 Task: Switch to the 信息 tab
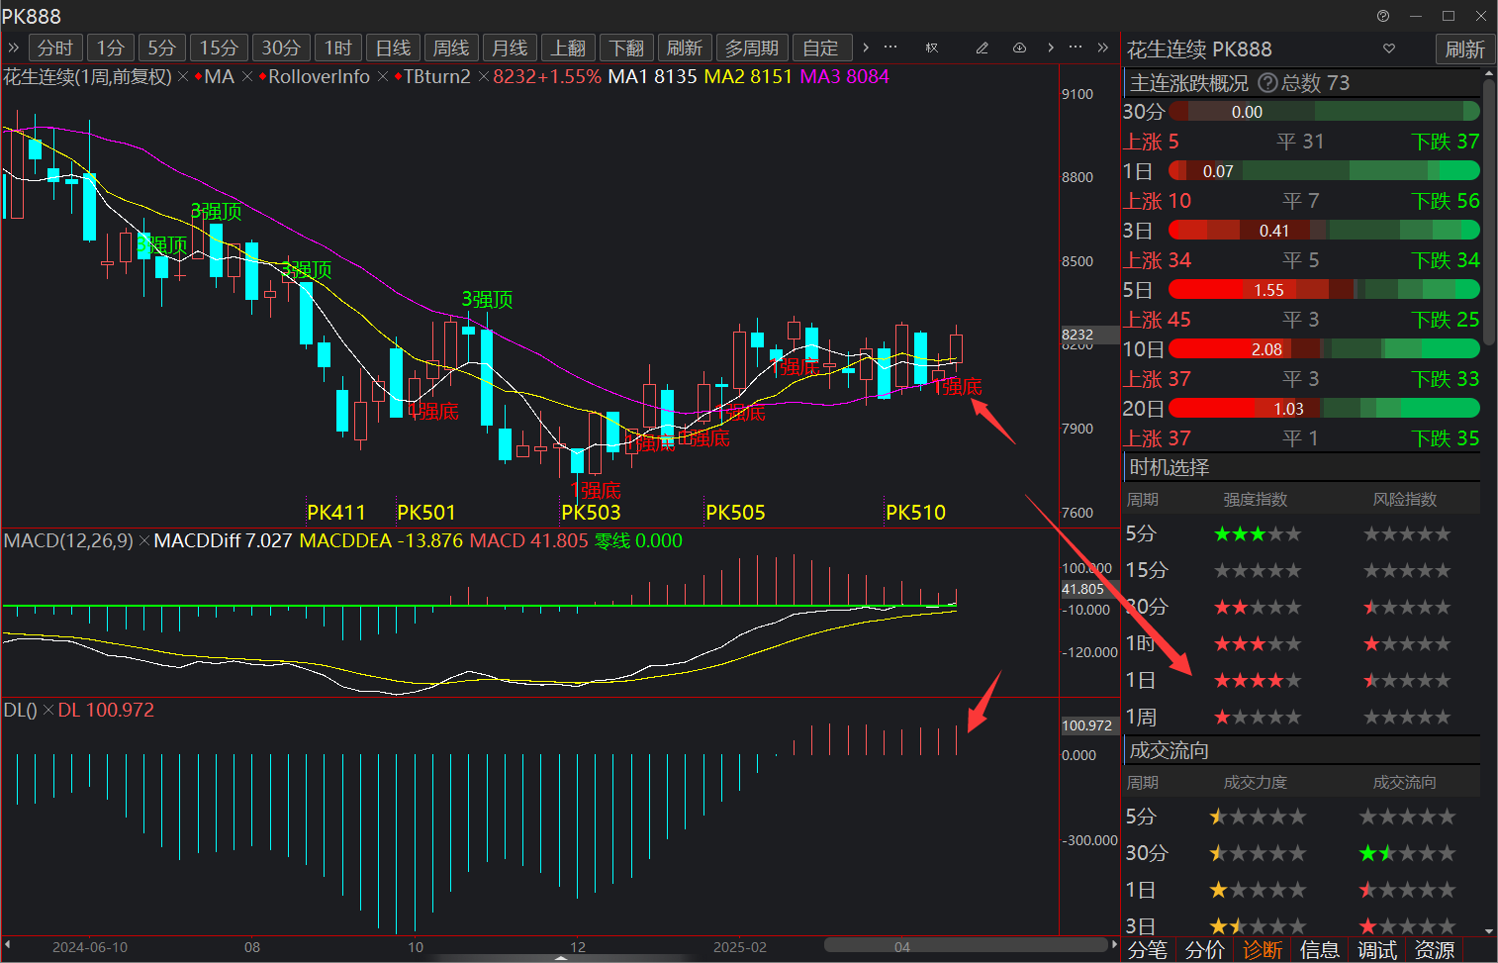(x=1319, y=950)
